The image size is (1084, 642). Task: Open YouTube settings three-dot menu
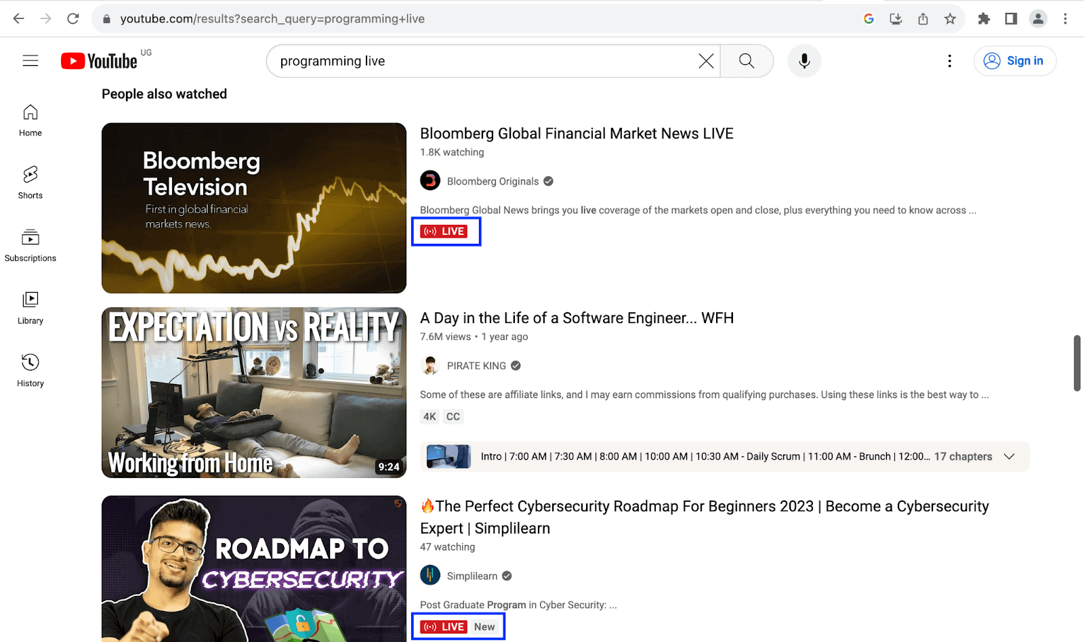(950, 61)
